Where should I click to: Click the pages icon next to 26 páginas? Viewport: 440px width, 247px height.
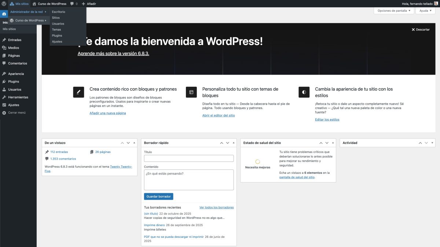91,151
